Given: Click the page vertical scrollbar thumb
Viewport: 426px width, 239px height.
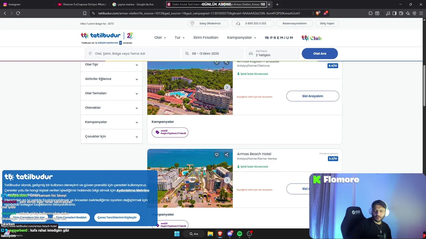Looking at the screenshot, I should pyautogui.click(x=424, y=86).
